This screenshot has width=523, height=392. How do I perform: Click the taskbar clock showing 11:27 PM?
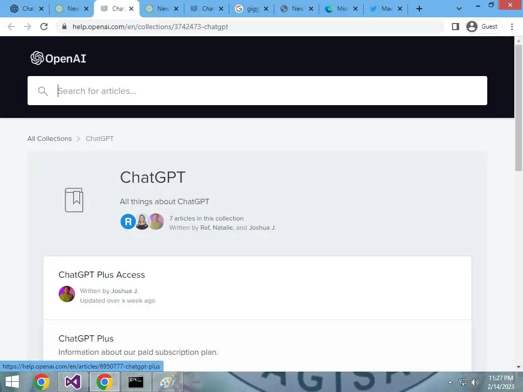[x=501, y=382]
